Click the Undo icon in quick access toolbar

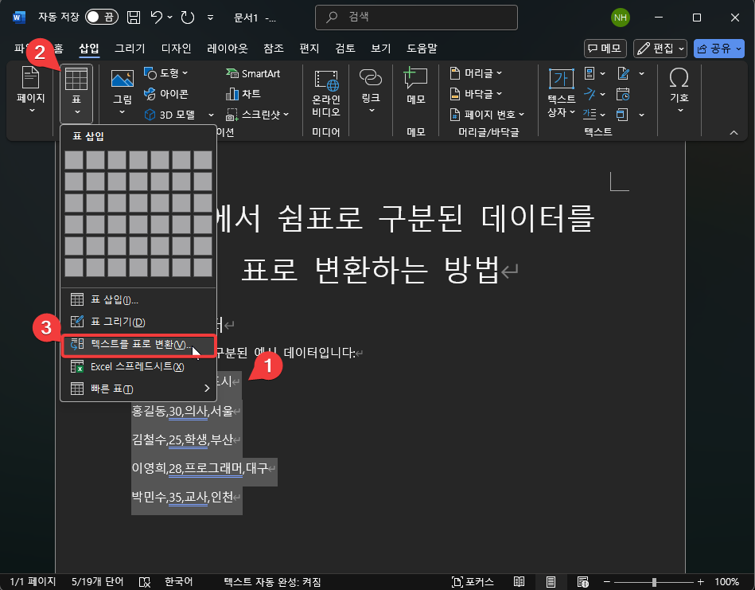click(154, 16)
